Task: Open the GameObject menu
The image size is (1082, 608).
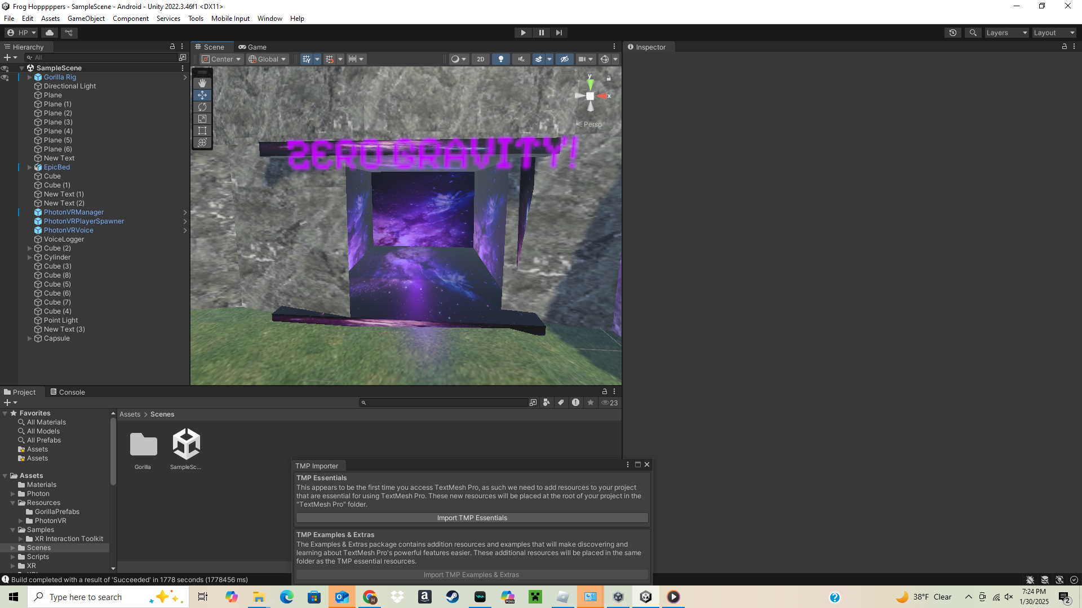Action: pos(86,19)
